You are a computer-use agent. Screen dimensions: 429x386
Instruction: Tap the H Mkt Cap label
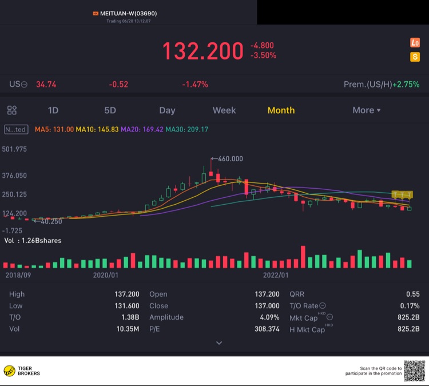pos(307,329)
